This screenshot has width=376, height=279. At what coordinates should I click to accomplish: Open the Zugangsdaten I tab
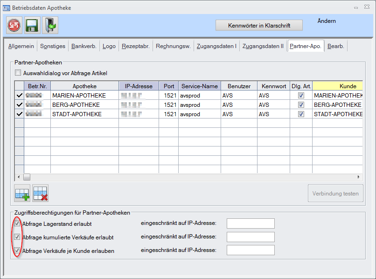click(216, 46)
